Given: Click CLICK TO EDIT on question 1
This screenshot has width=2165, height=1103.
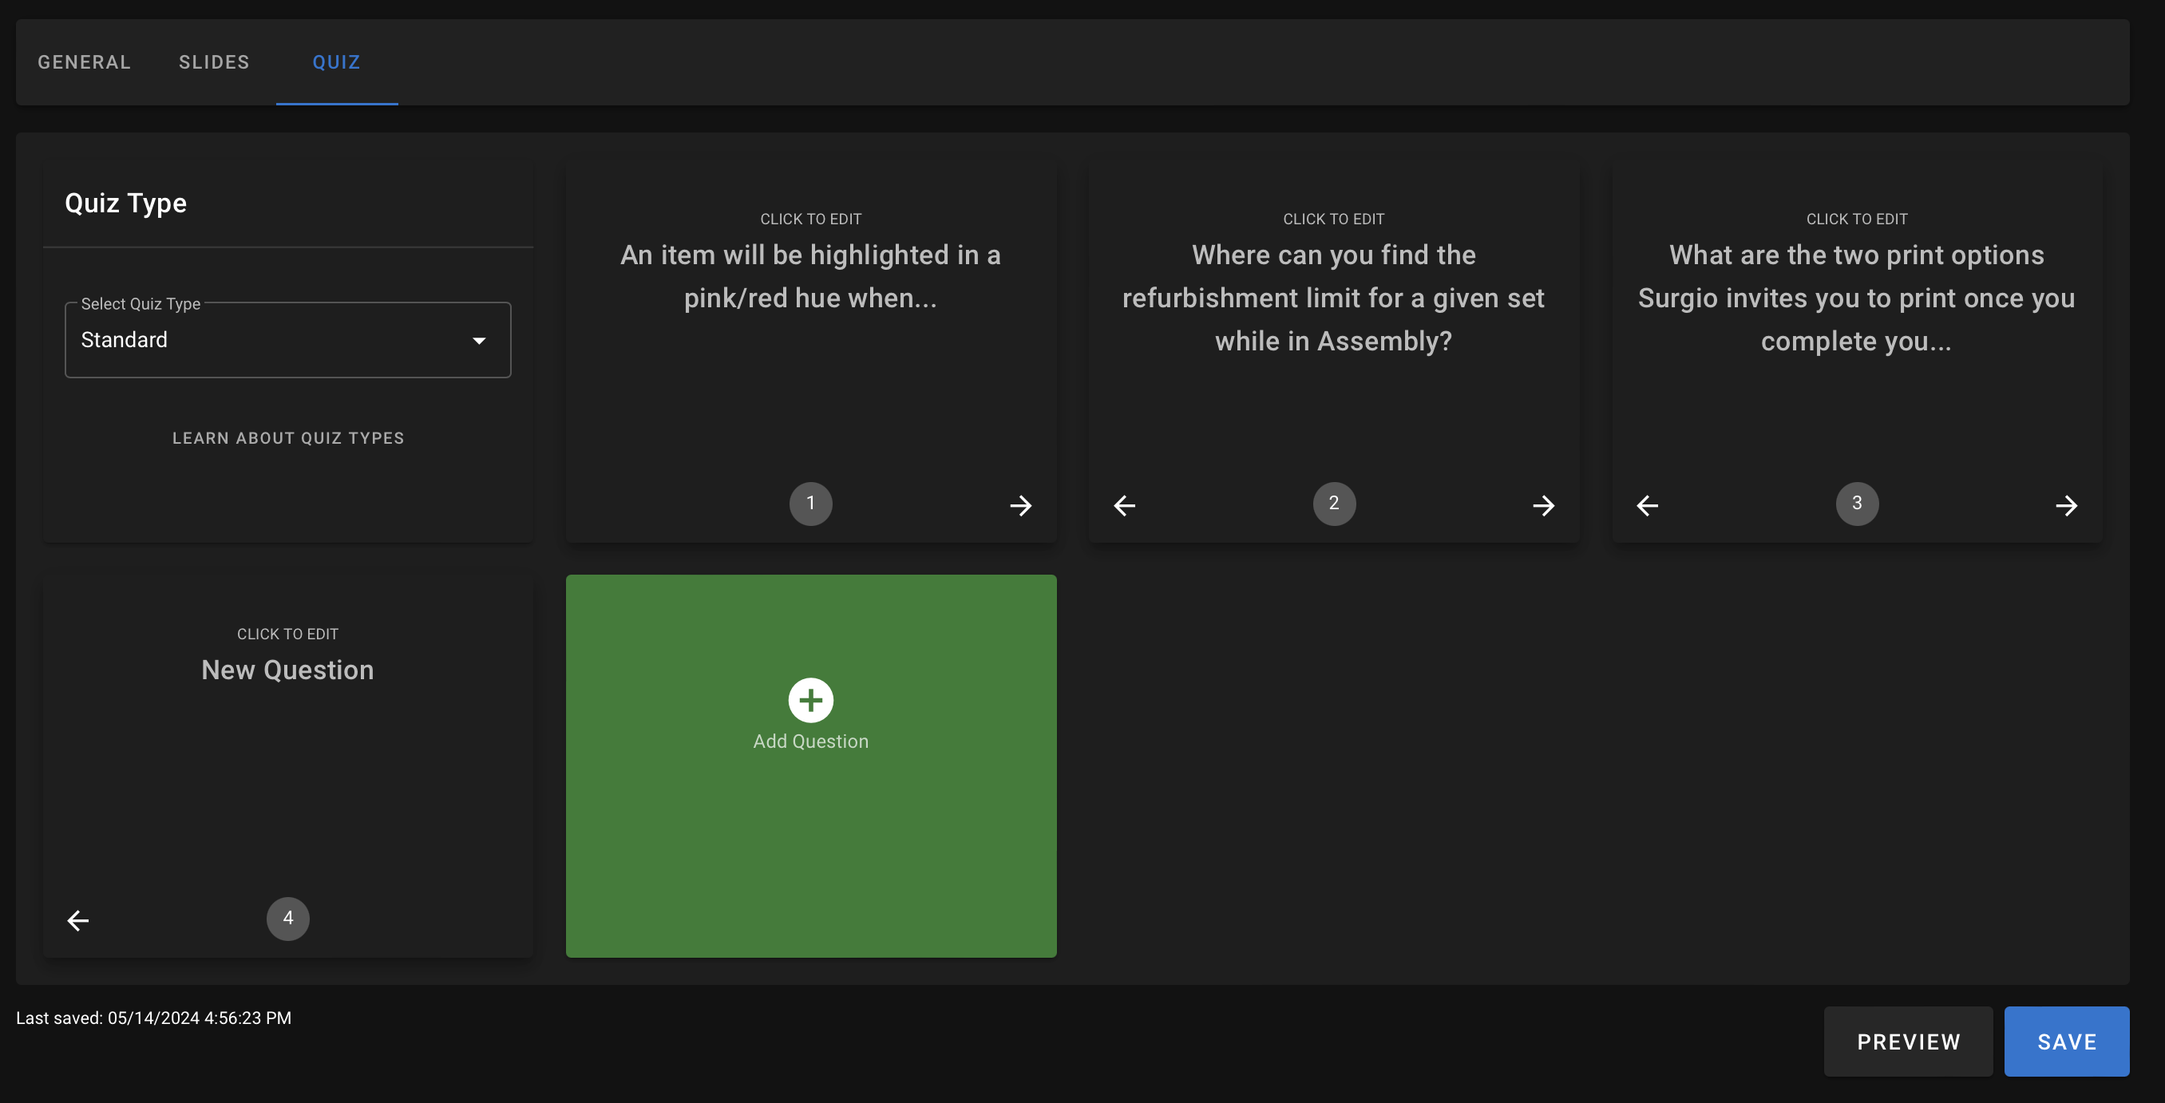Looking at the screenshot, I should 810,219.
